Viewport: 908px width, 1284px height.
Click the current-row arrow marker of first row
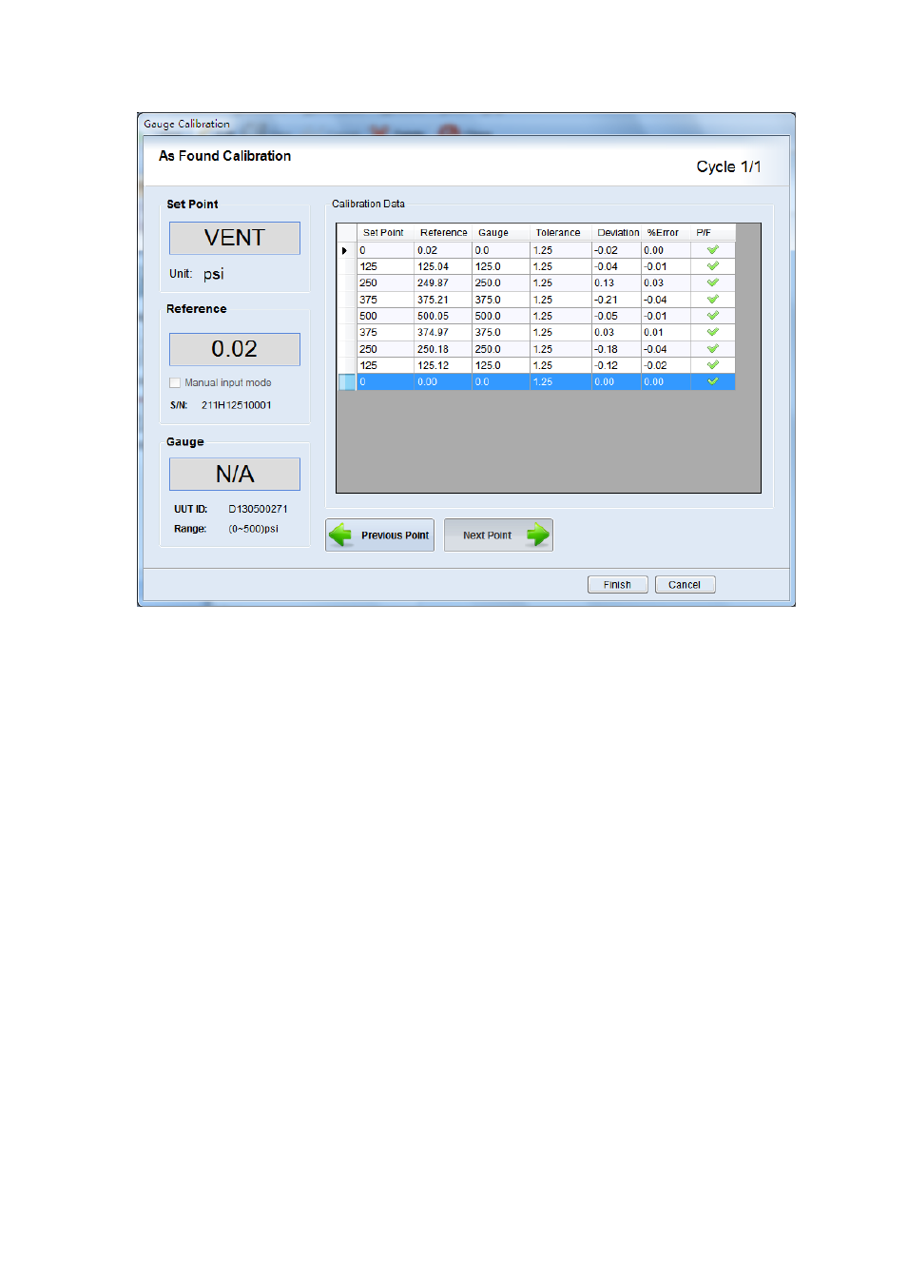[x=345, y=250]
